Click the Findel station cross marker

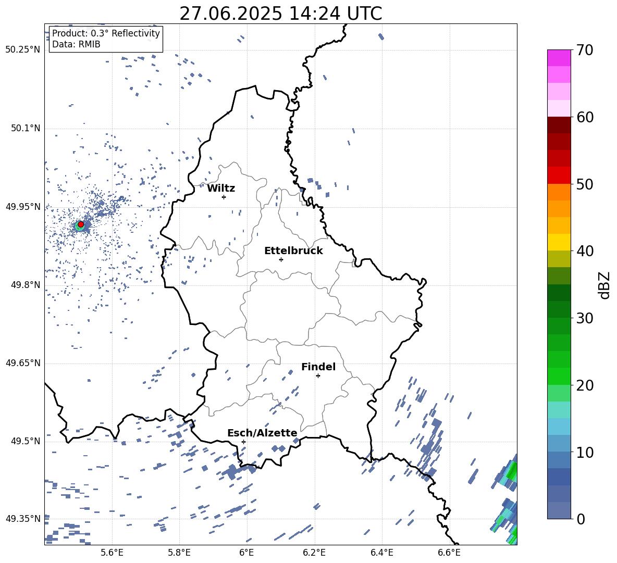(318, 376)
